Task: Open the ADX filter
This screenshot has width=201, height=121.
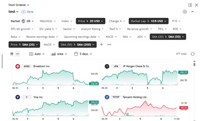Action: (142, 37)
